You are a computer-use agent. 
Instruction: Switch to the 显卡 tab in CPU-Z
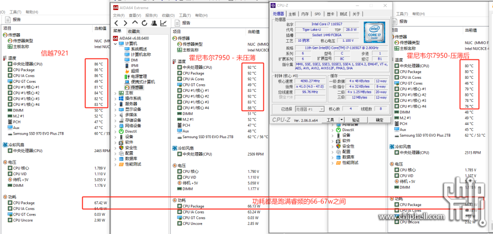click(330, 14)
